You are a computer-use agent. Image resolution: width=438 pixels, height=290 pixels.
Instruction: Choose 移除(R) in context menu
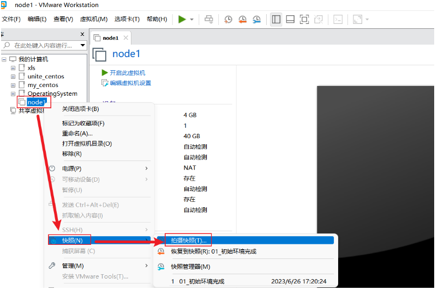(x=72, y=154)
